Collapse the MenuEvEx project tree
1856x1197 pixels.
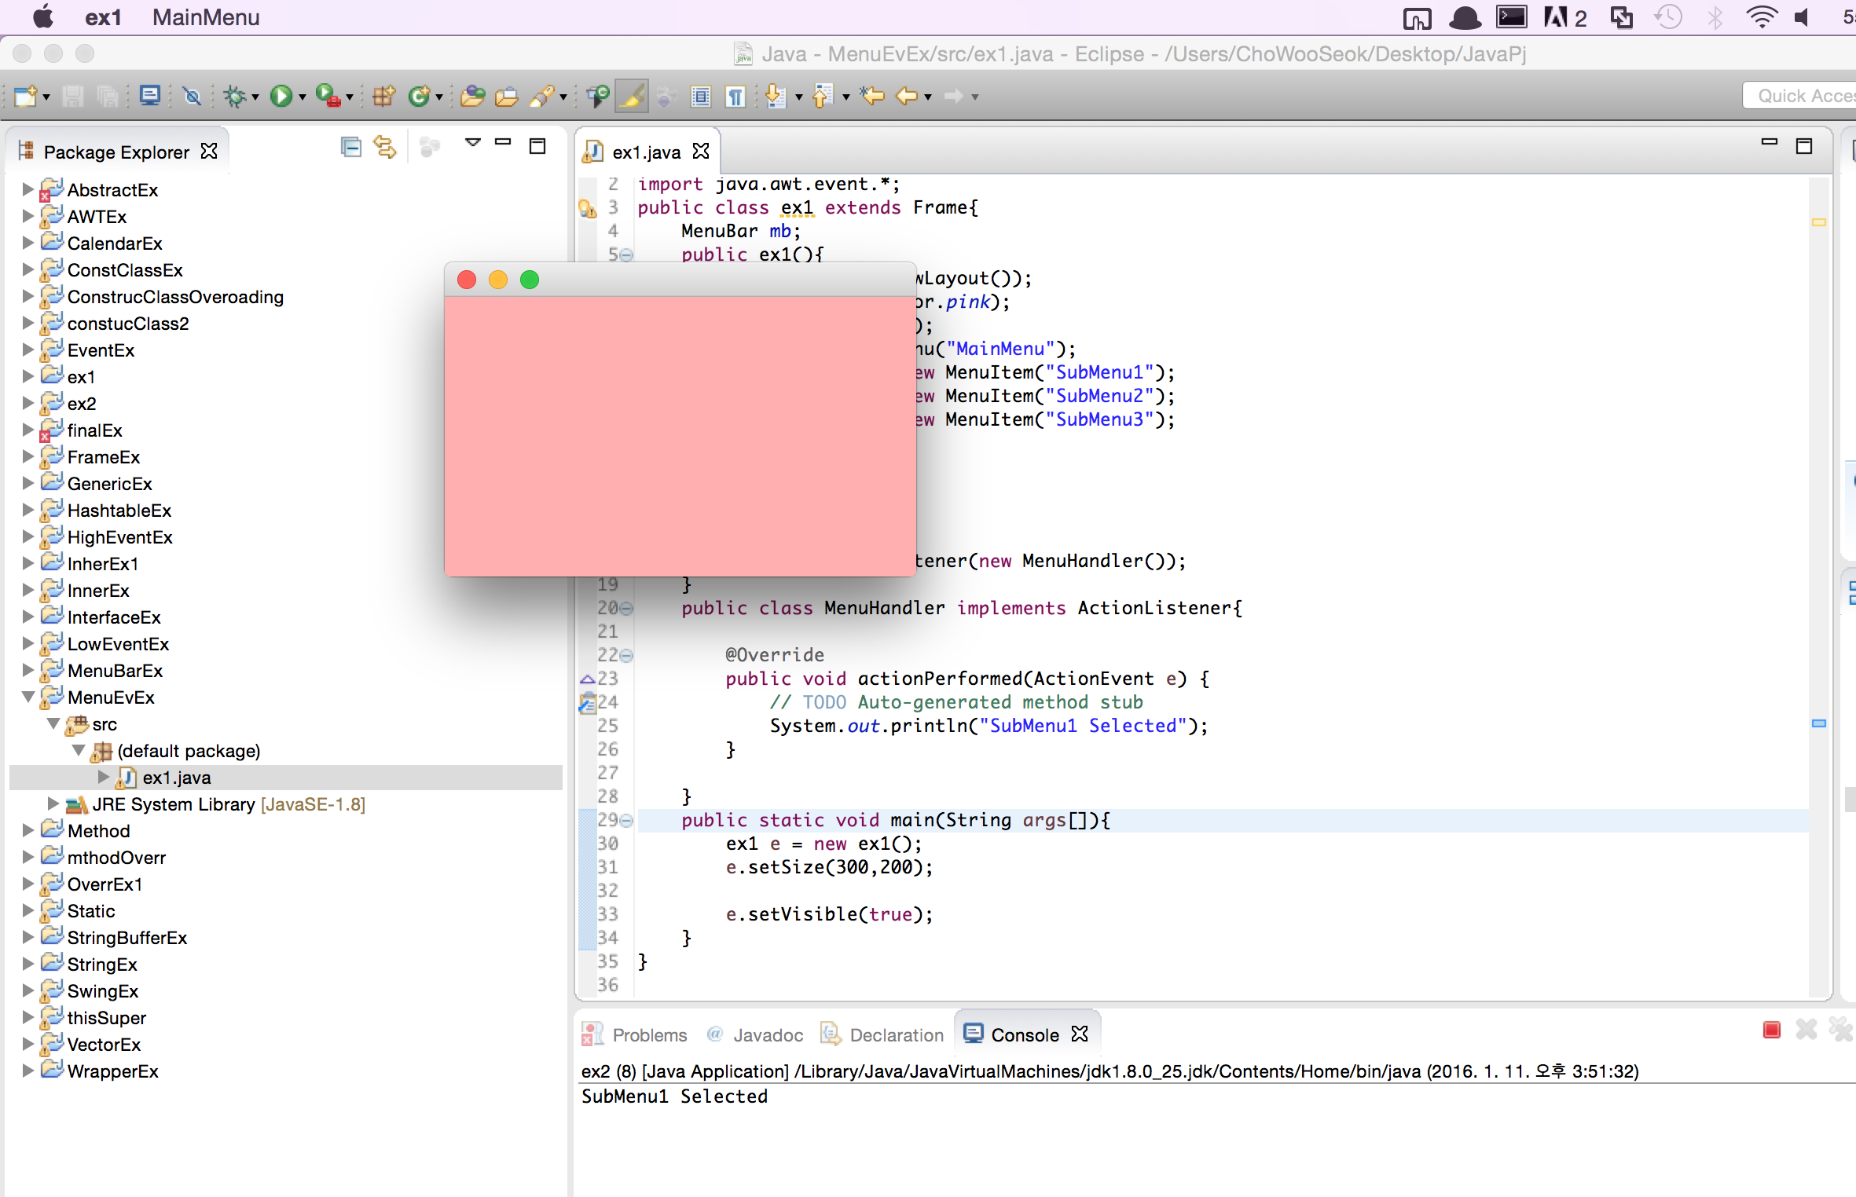28,697
